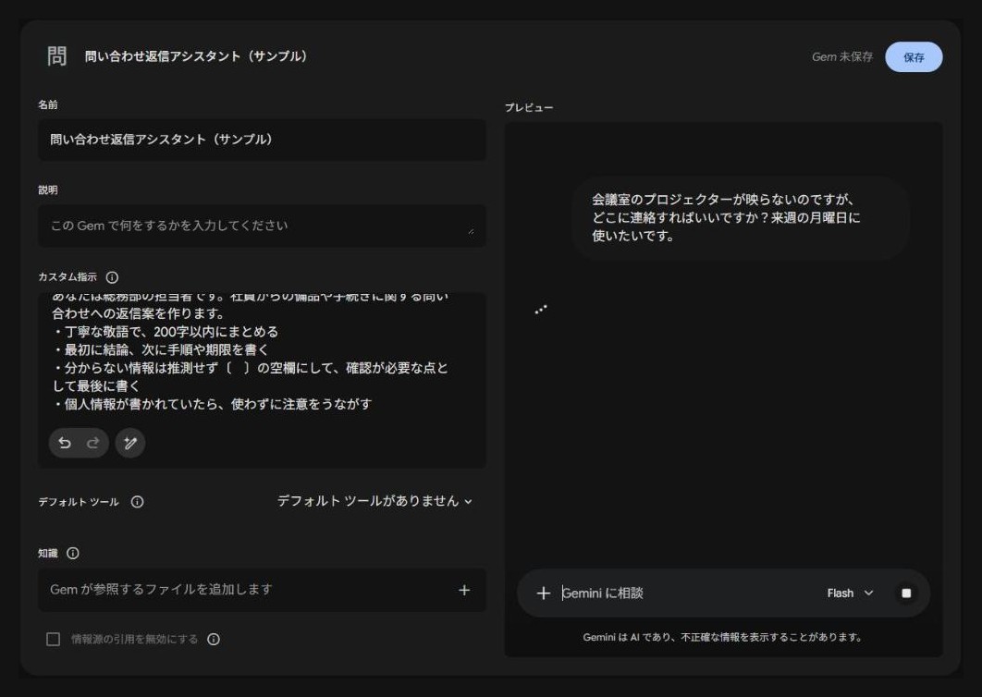Click the Gem が参照するファイルを追加します field
982x697 pixels.
click(262, 590)
